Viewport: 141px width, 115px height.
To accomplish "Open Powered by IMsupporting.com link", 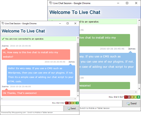I will point(13,112).
